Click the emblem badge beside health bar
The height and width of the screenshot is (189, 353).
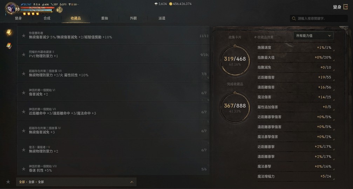point(60,10)
